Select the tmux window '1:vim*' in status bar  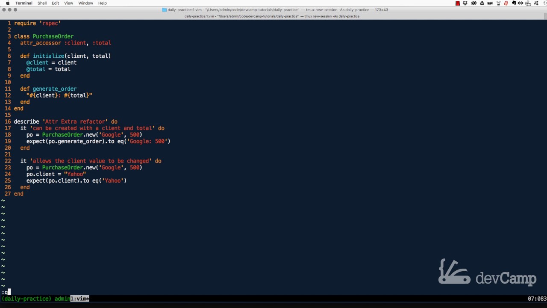click(x=80, y=299)
